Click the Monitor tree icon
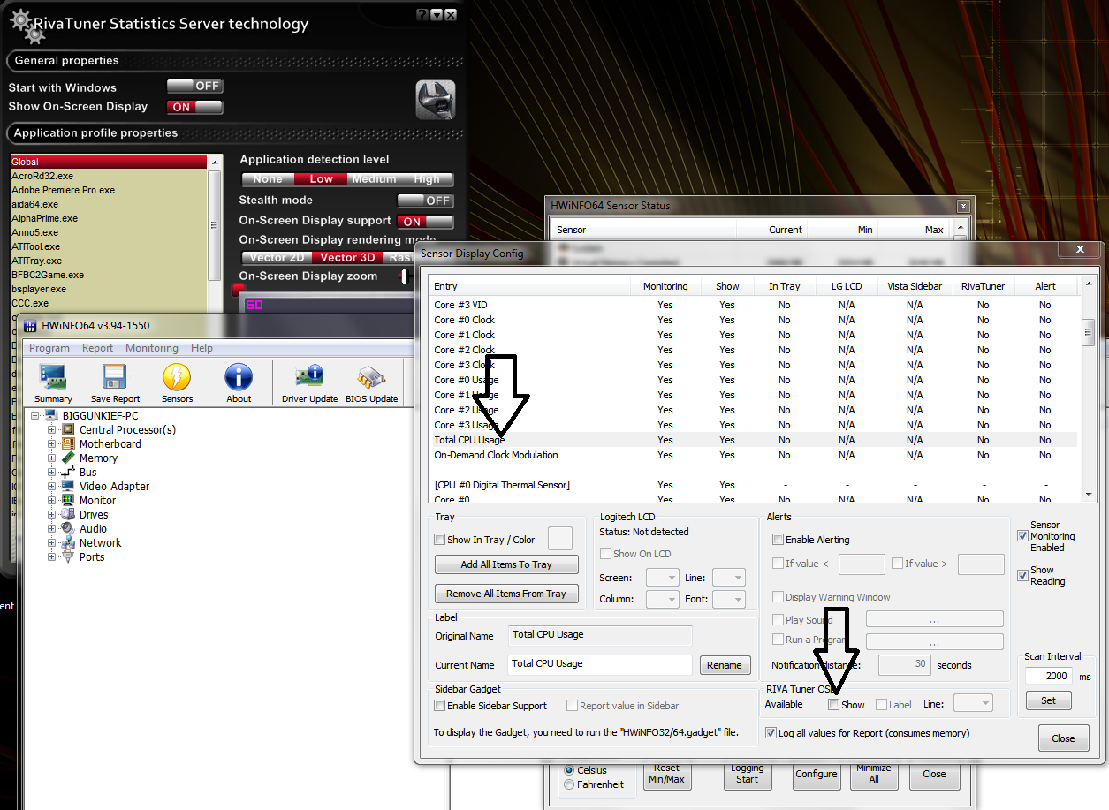The height and width of the screenshot is (810, 1109). pyautogui.click(x=68, y=501)
